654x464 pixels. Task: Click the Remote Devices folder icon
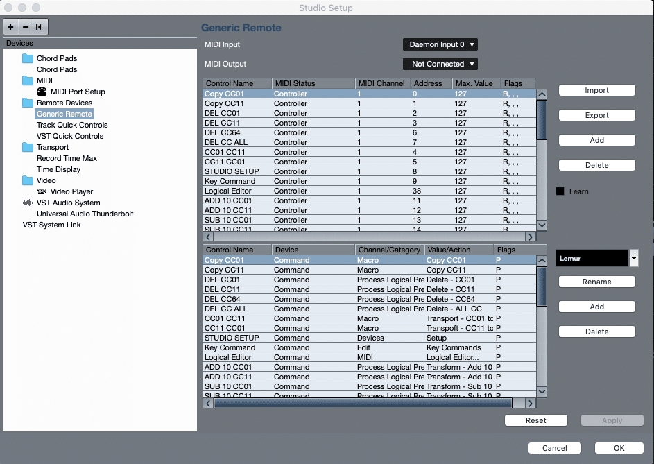click(x=28, y=103)
